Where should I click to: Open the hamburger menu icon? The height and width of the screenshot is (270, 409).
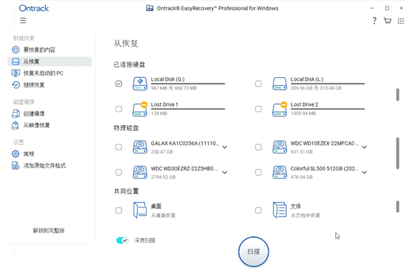click(23, 20)
